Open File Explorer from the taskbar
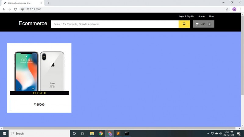Screen dimensions: 244x137 click(92, 133)
